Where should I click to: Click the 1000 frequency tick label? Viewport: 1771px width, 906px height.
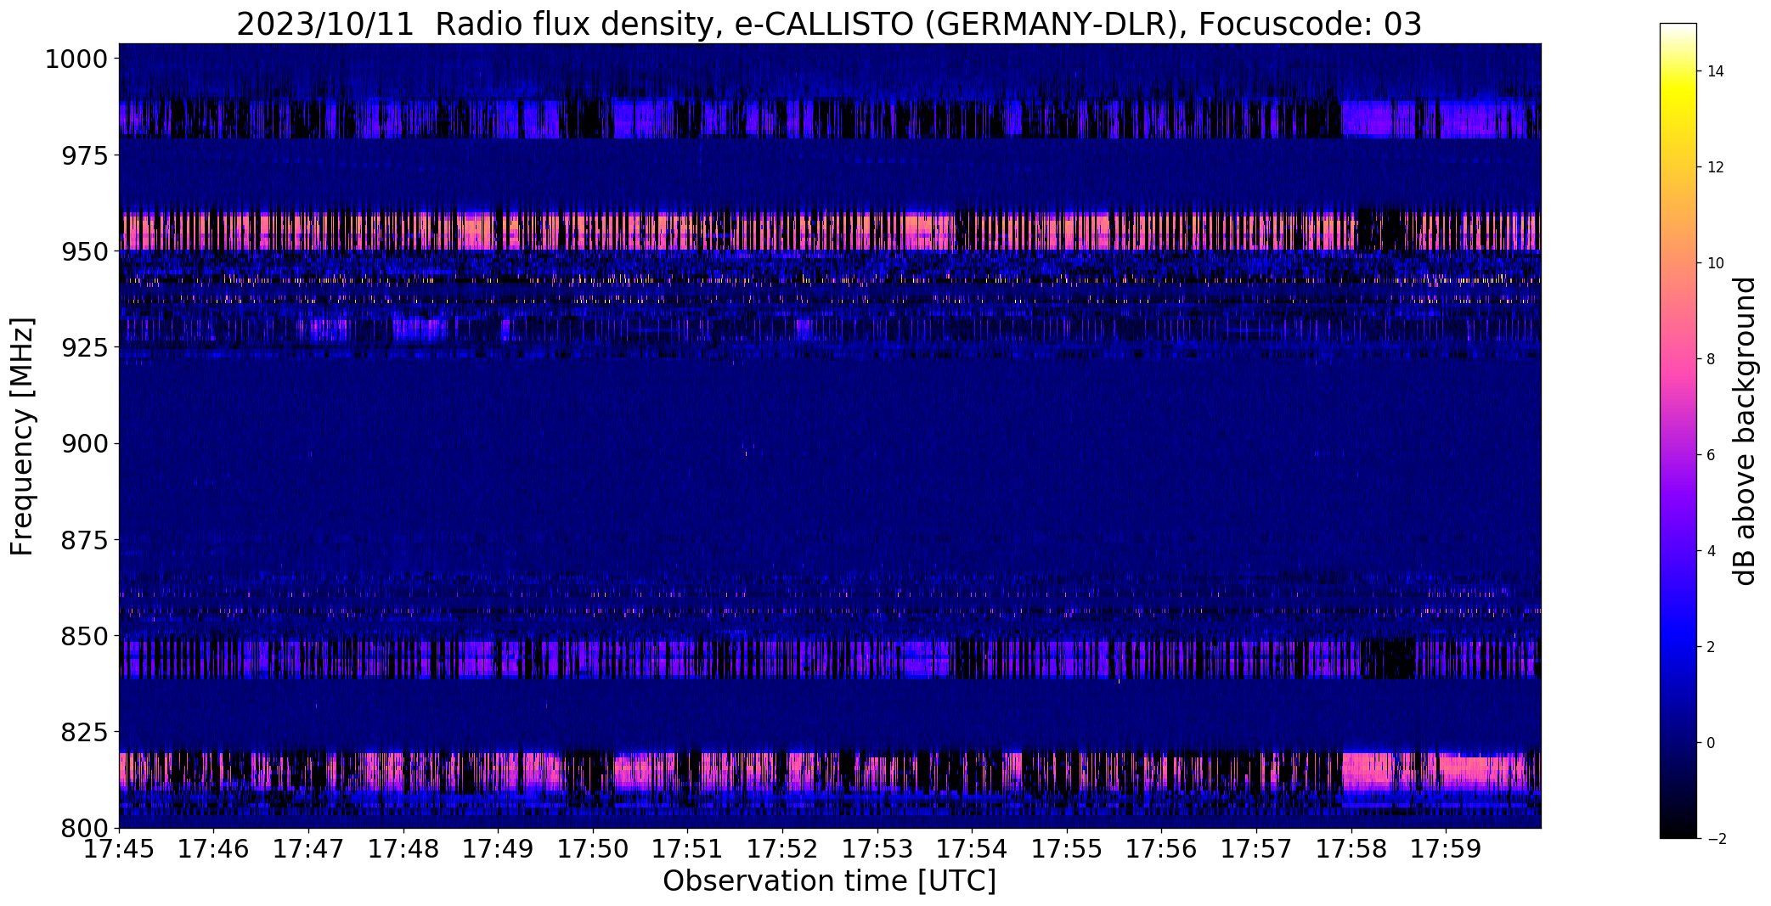click(x=76, y=59)
